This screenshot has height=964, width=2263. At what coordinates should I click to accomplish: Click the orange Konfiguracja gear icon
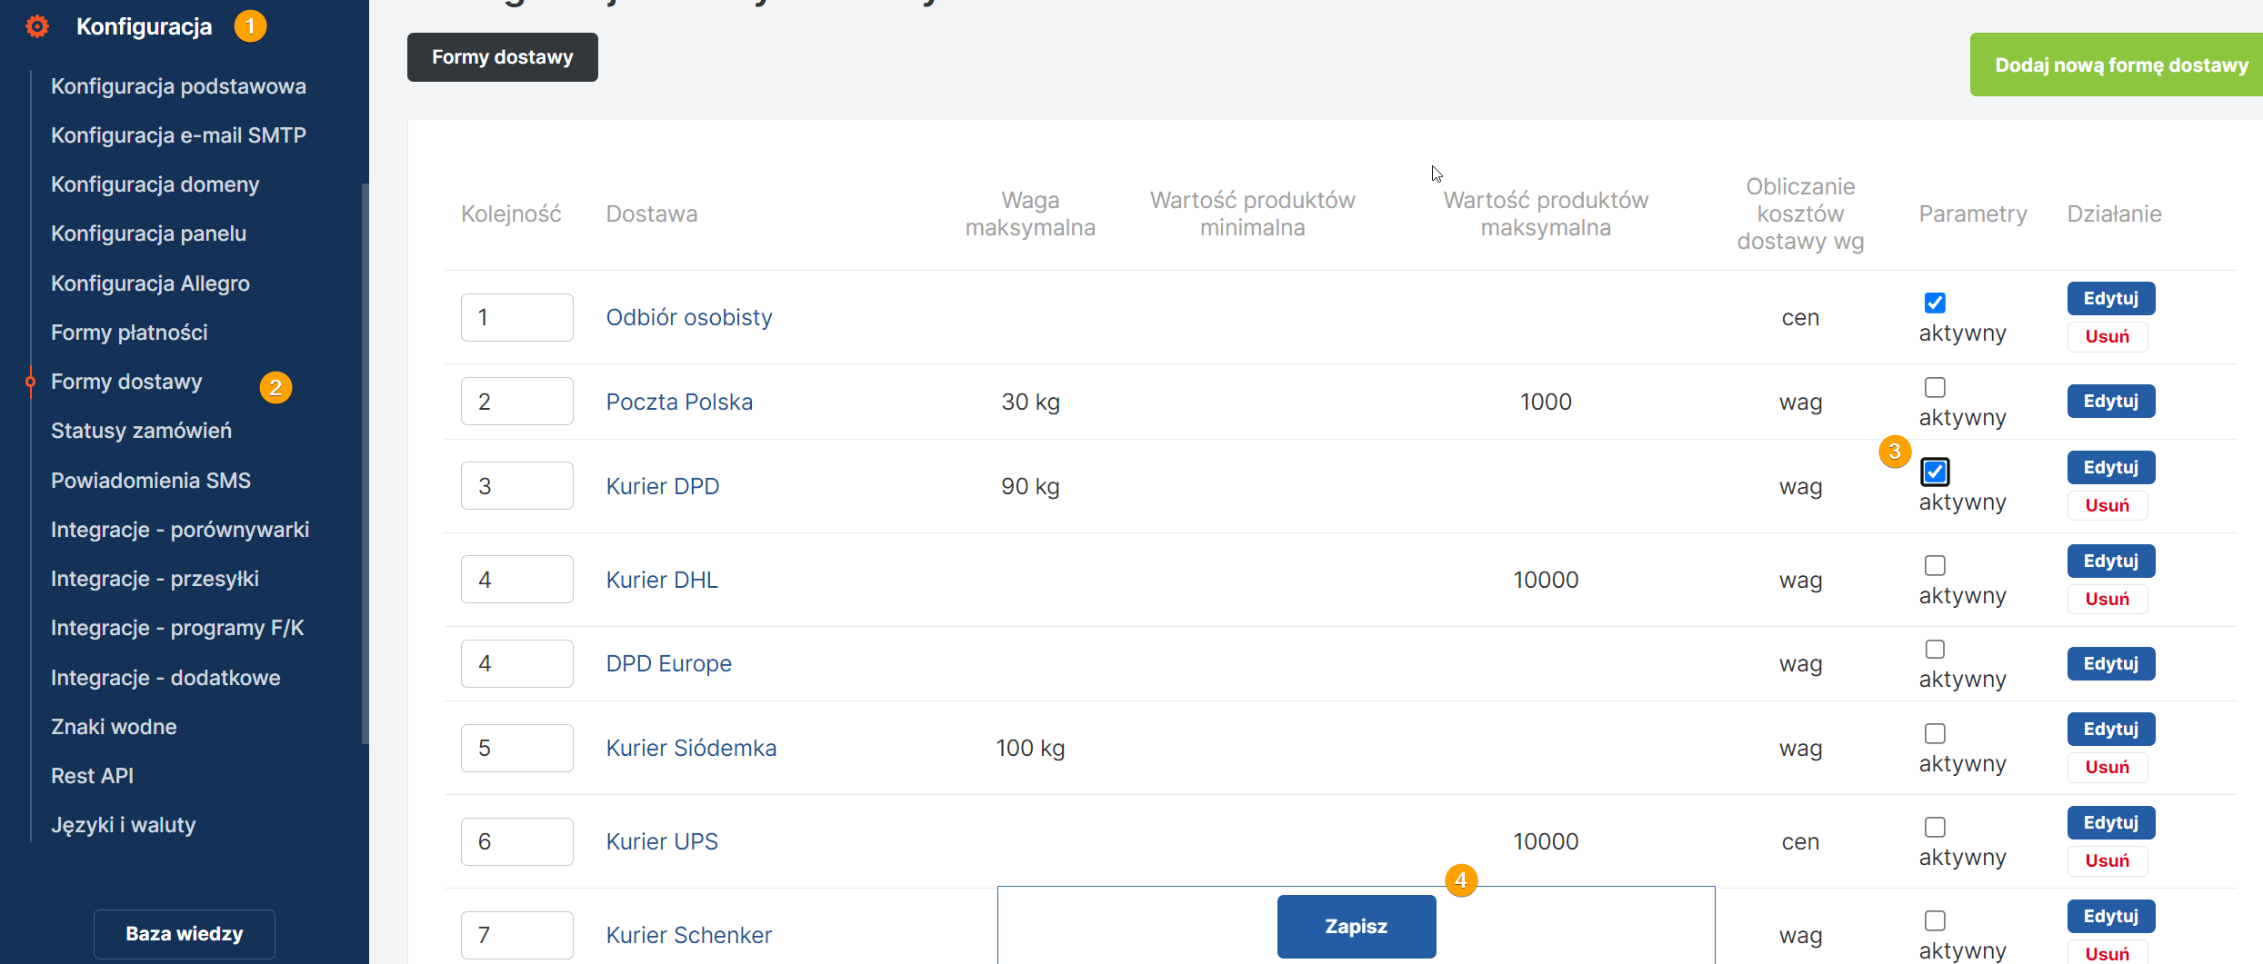37,26
